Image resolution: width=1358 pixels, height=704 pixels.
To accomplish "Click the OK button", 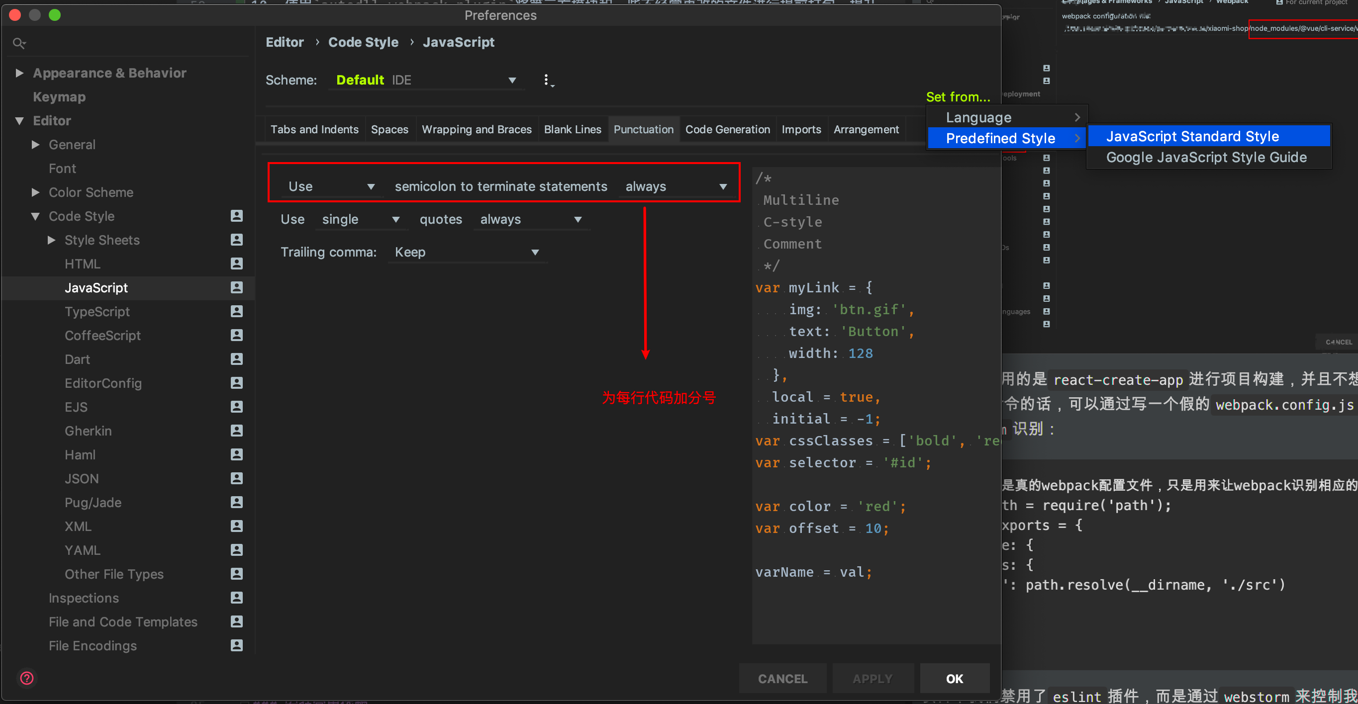I will [x=954, y=678].
